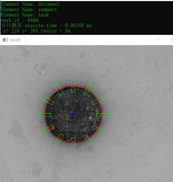
Task: Click the red edge point at circle's bottom
Action: pyautogui.click(x=73, y=142)
